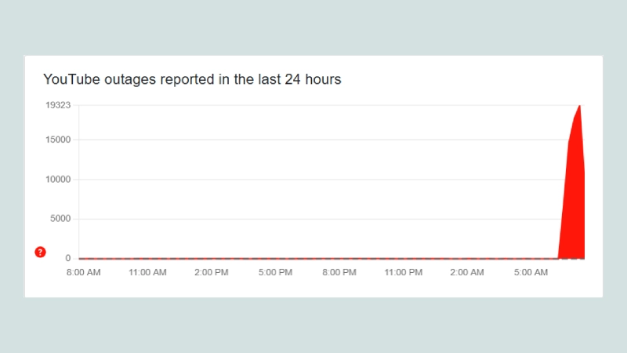Screen dimensions: 627x353
Task: Select the 2:00 PM time label
Action: 212,273
